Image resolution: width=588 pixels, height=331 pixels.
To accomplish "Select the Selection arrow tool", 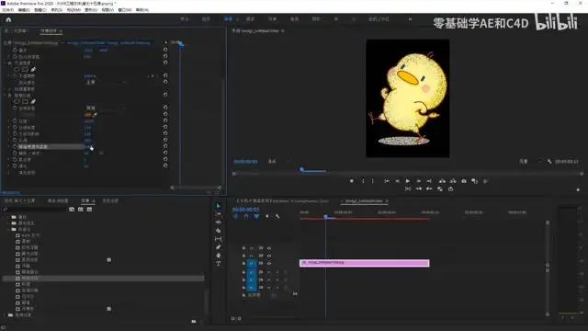I will pos(219,206).
